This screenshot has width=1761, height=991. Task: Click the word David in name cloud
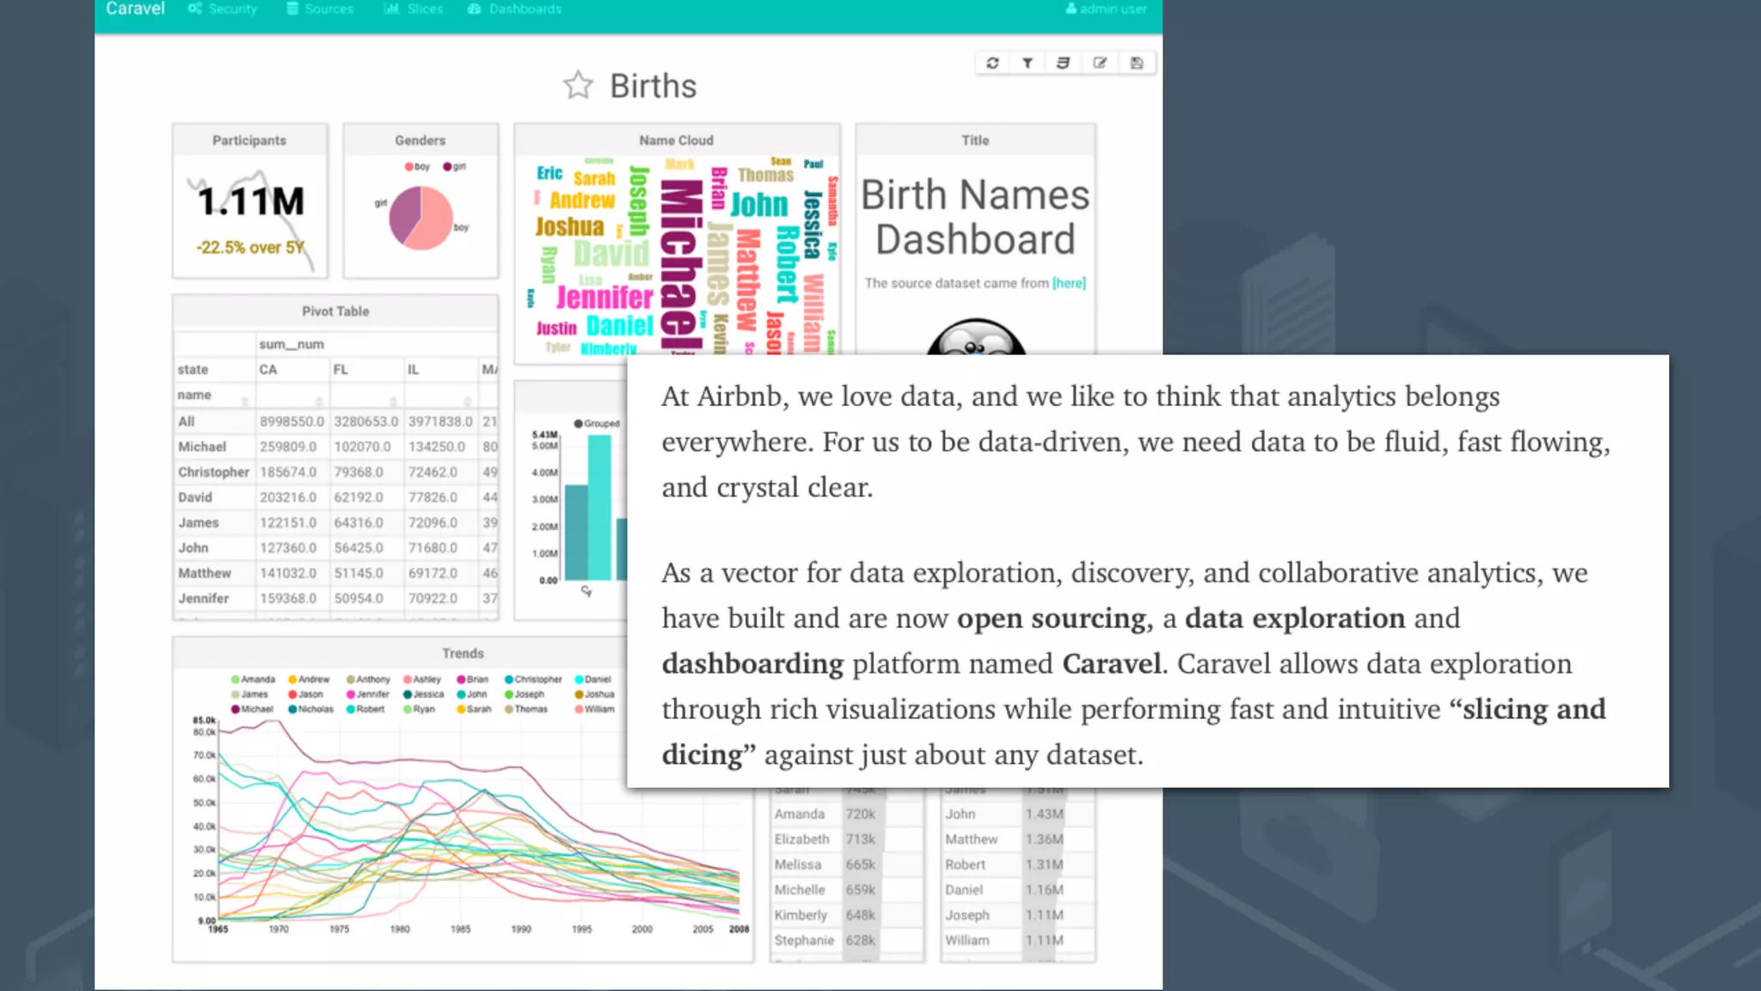point(611,254)
